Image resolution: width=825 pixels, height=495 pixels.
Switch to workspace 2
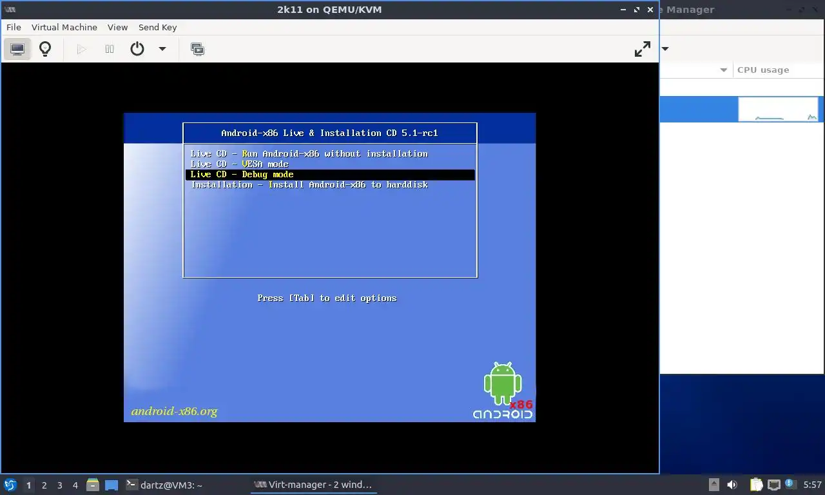point(44,485)
